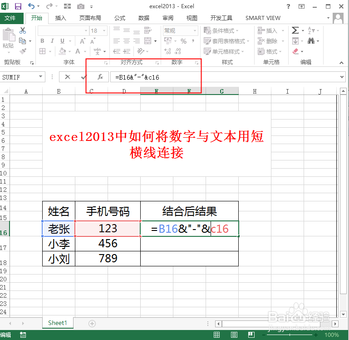Click the Format Painter brush icon
The image size is (349, 340).
pos(23,51)
